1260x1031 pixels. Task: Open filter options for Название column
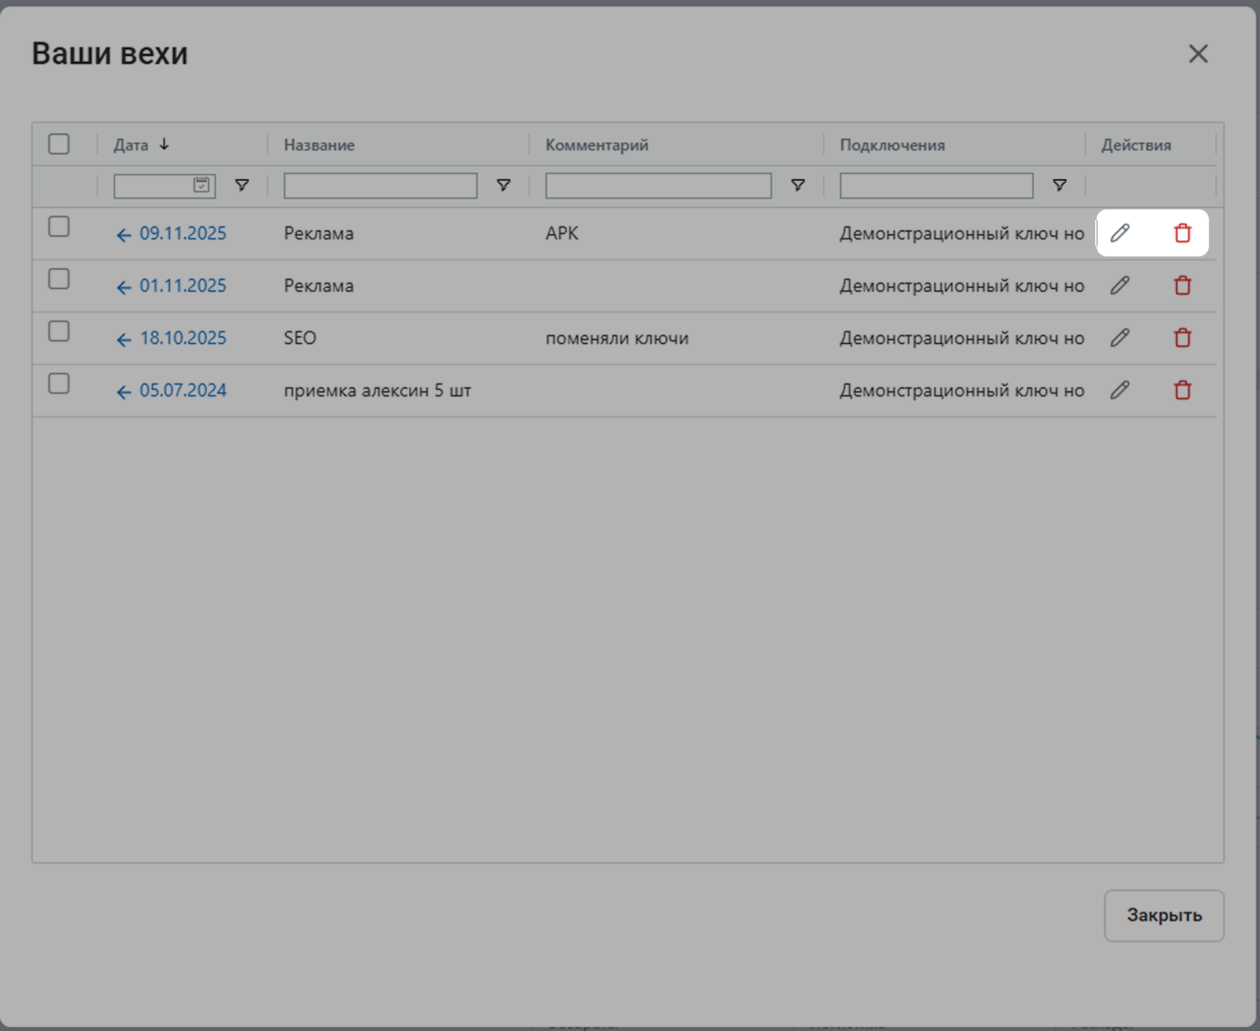coord(503,185)
